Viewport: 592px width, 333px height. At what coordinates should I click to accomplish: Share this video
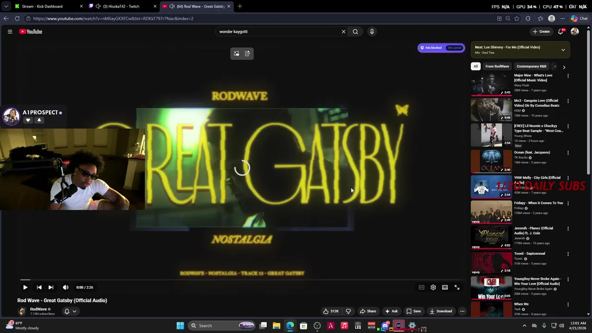tap(368, 311)
